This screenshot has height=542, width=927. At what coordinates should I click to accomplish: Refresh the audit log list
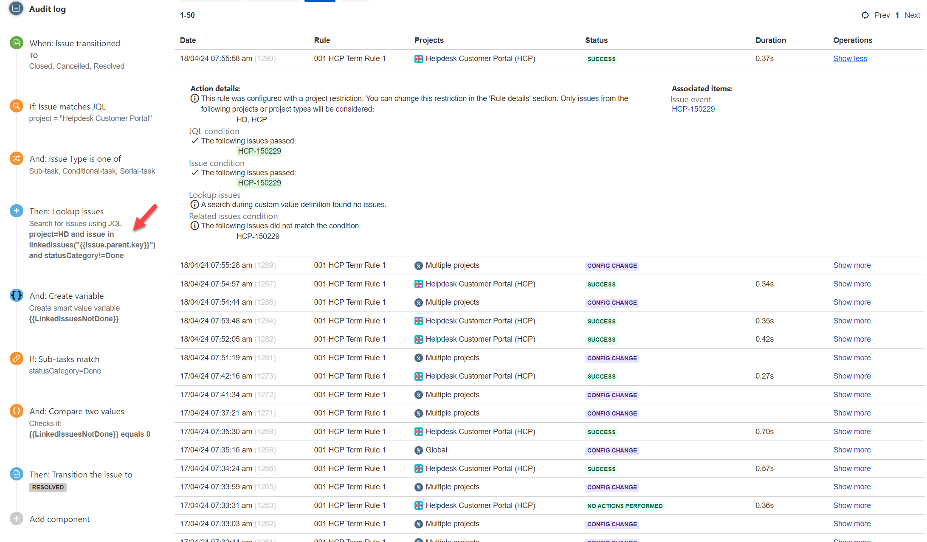pyautogui.click(x=865, y=15)
